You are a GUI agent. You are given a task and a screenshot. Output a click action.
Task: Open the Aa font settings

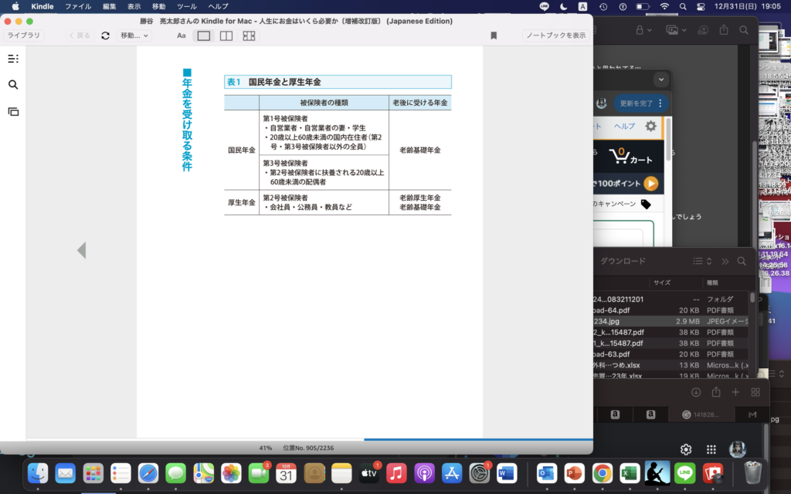click(182, 36)
